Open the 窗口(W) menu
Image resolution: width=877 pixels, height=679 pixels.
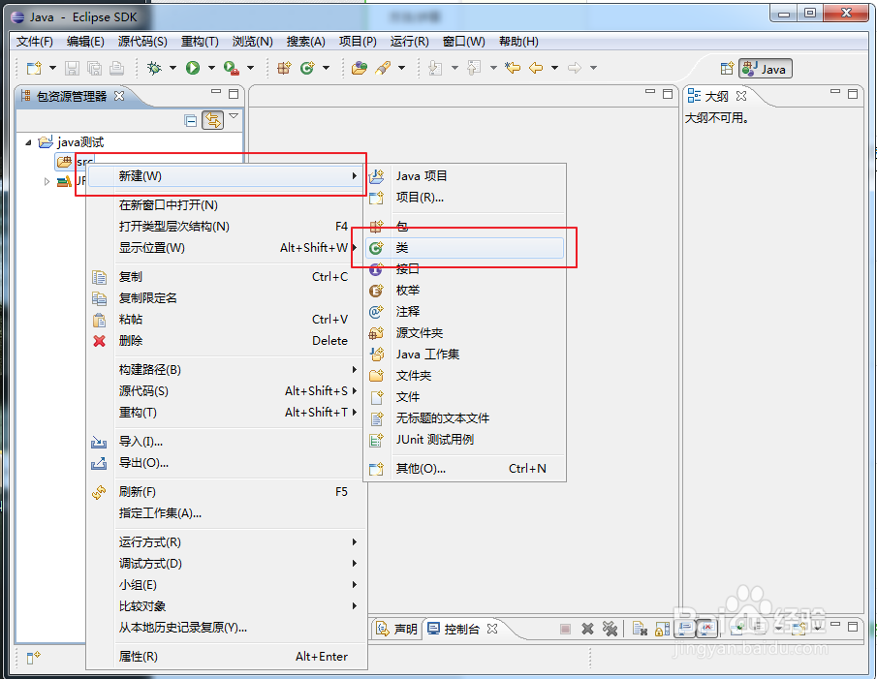pyautogui.click(x=463, y=42)
